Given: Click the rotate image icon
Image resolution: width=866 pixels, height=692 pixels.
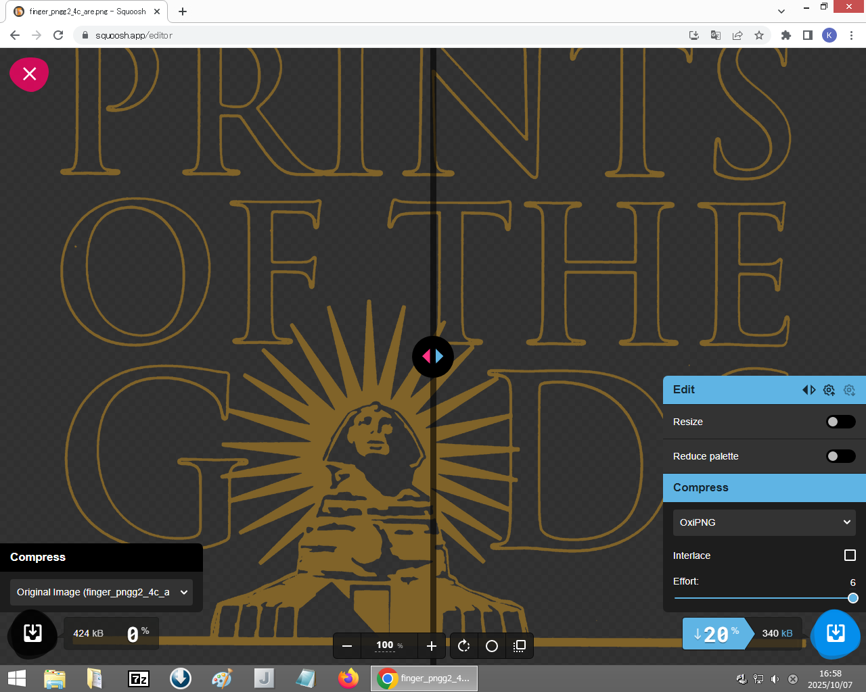Looking at the screenshot, I should pyautogui.click(x=463, y=646).
